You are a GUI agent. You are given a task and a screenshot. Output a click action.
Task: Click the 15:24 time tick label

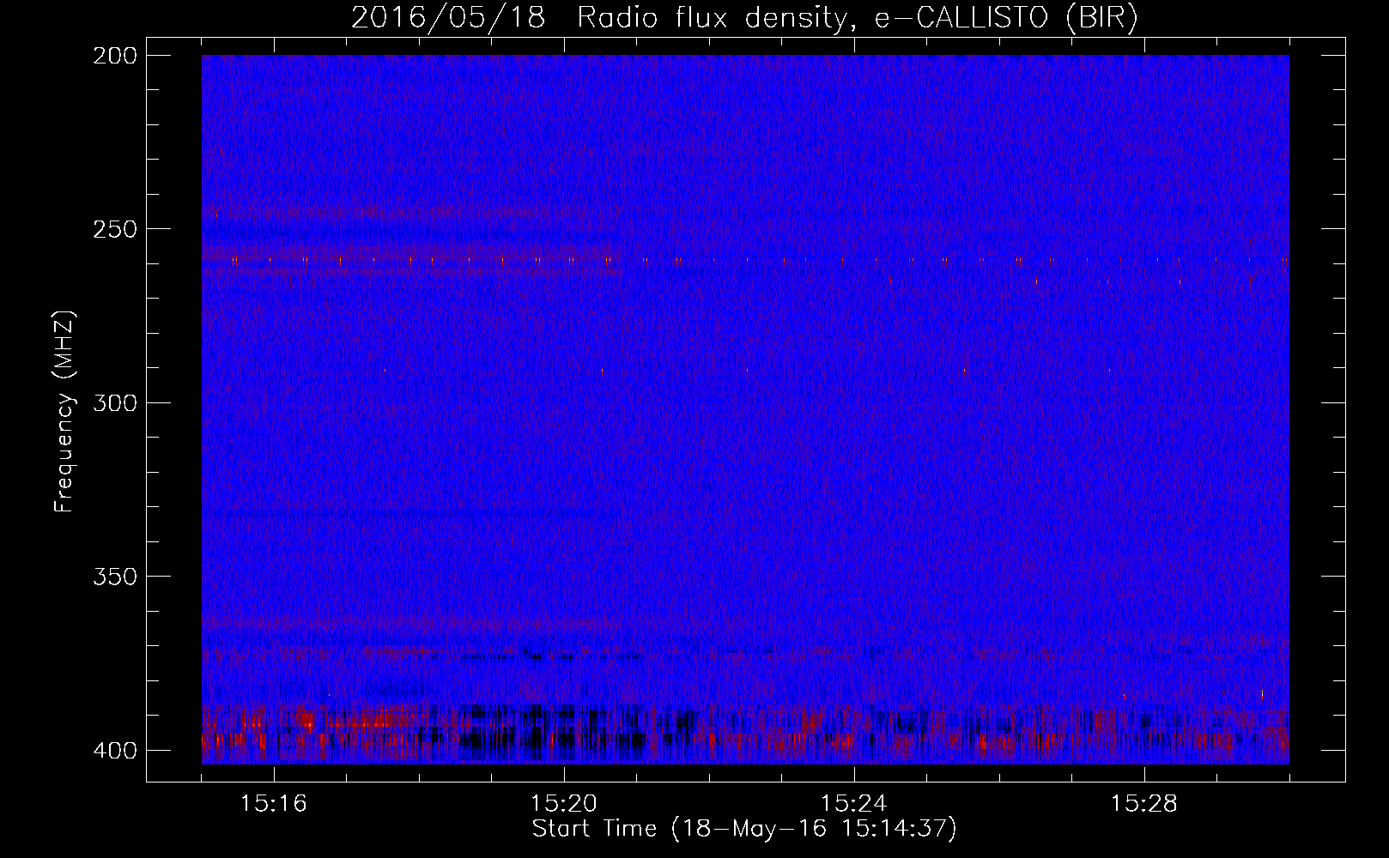854,804
